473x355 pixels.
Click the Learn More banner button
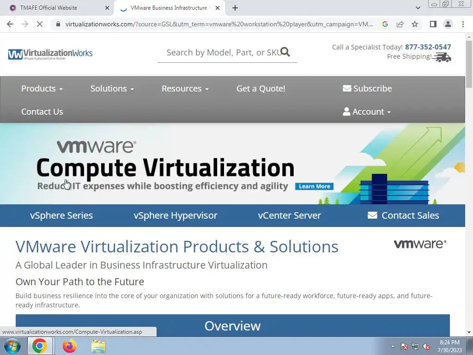(314, 186)
